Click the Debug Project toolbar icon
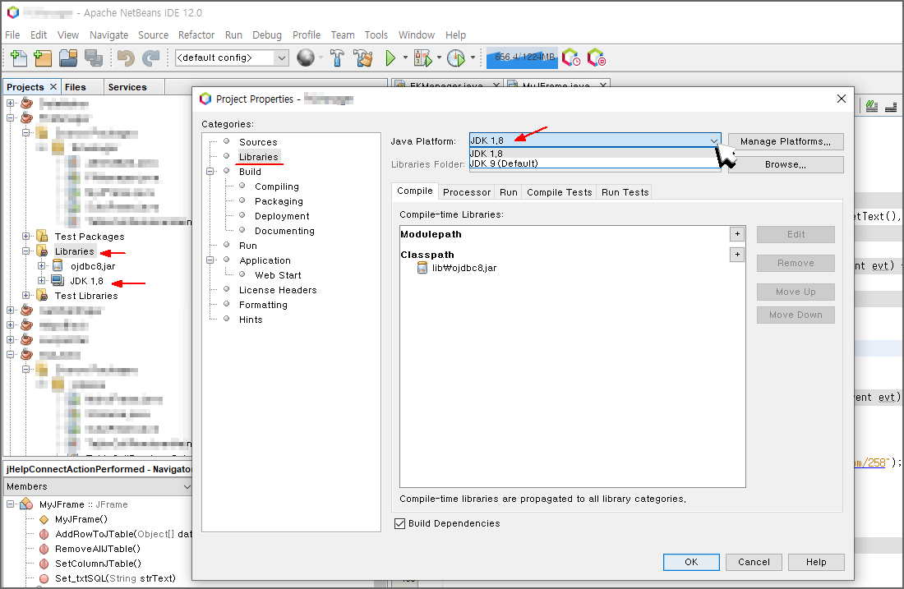The width and height of the screenshot is (904, 589). [x=422, y=58]
